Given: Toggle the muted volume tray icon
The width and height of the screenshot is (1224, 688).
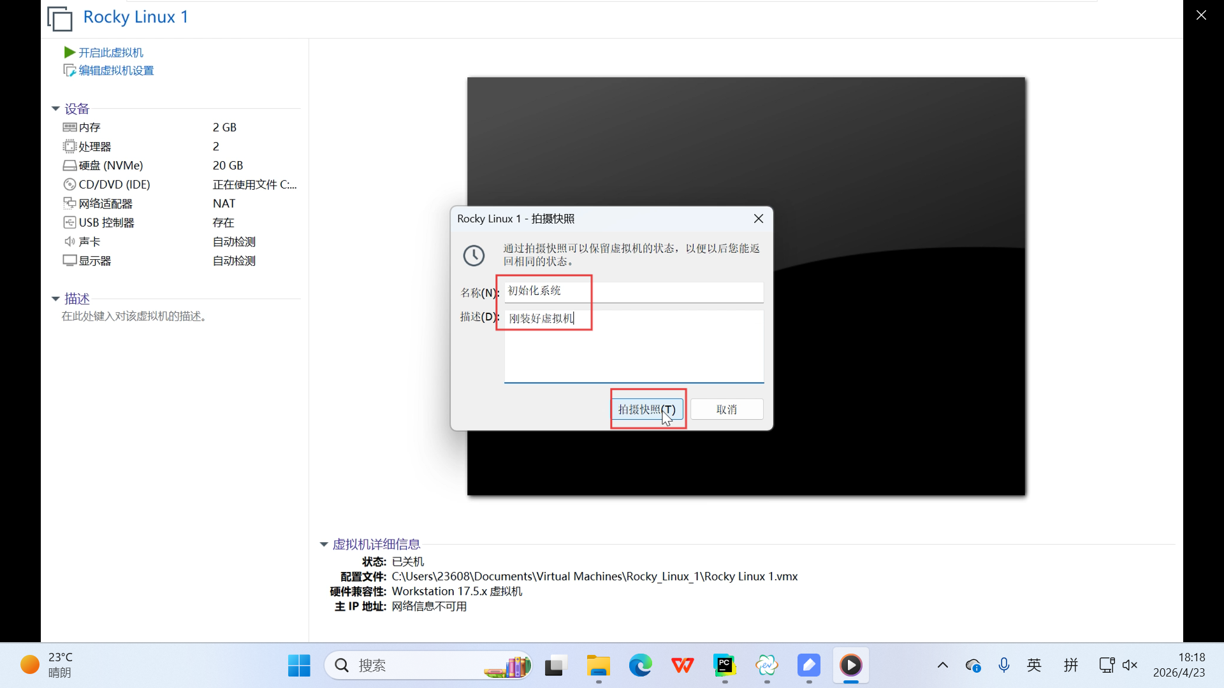Looking at the screenshot, I should pyautogui.click(x=1130, y=665).
